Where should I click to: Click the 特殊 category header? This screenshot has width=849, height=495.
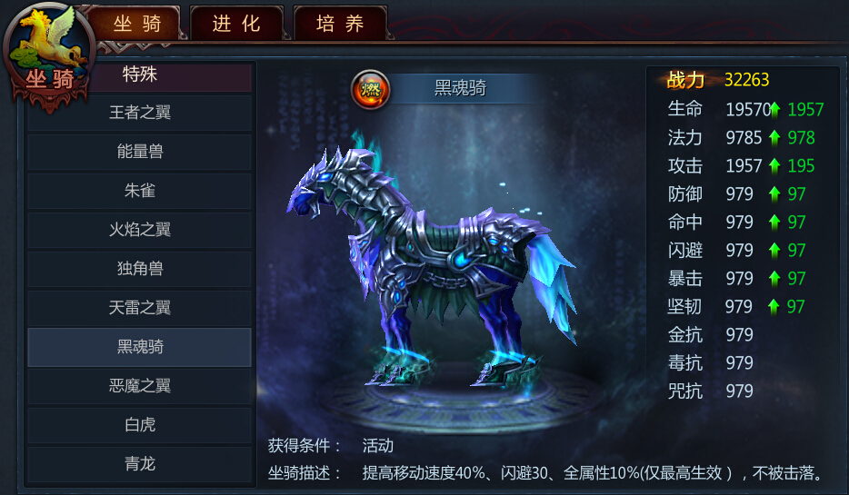point(140,74)
